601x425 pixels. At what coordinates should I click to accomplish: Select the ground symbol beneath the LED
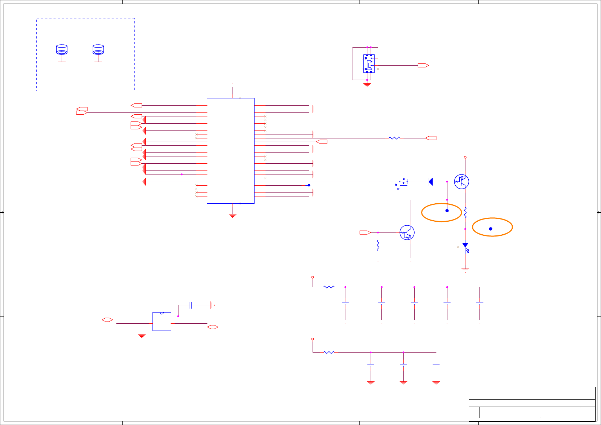[x=465, y=270]
